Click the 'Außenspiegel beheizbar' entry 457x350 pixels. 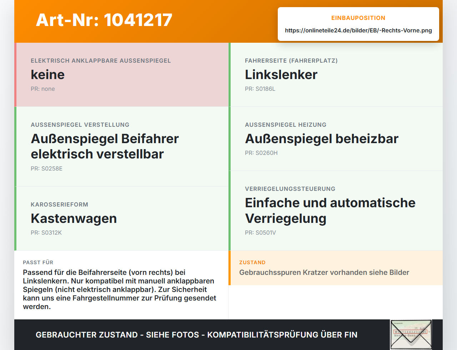click(x=322, y=139)
